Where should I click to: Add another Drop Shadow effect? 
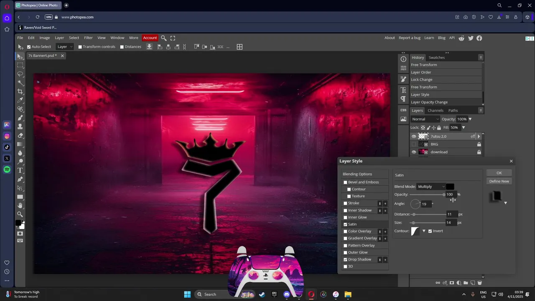click(x=385, y=260)
